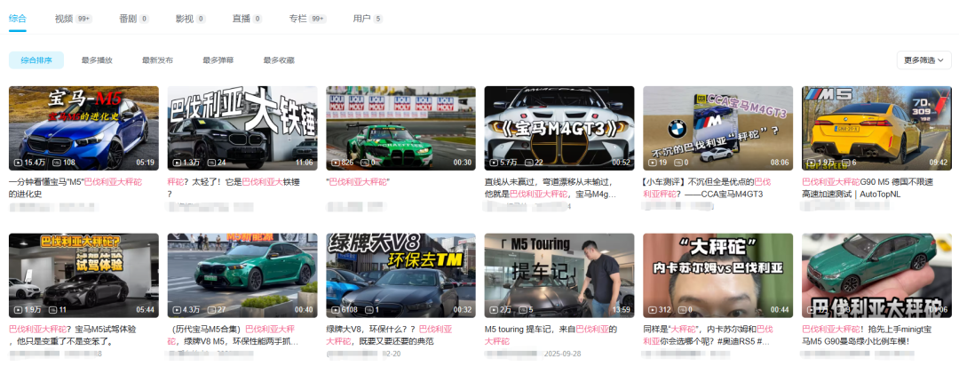The width and height of the screenshot is (959, 374).
Task: Click the 08:06 duration label
Action: point(780,163)
